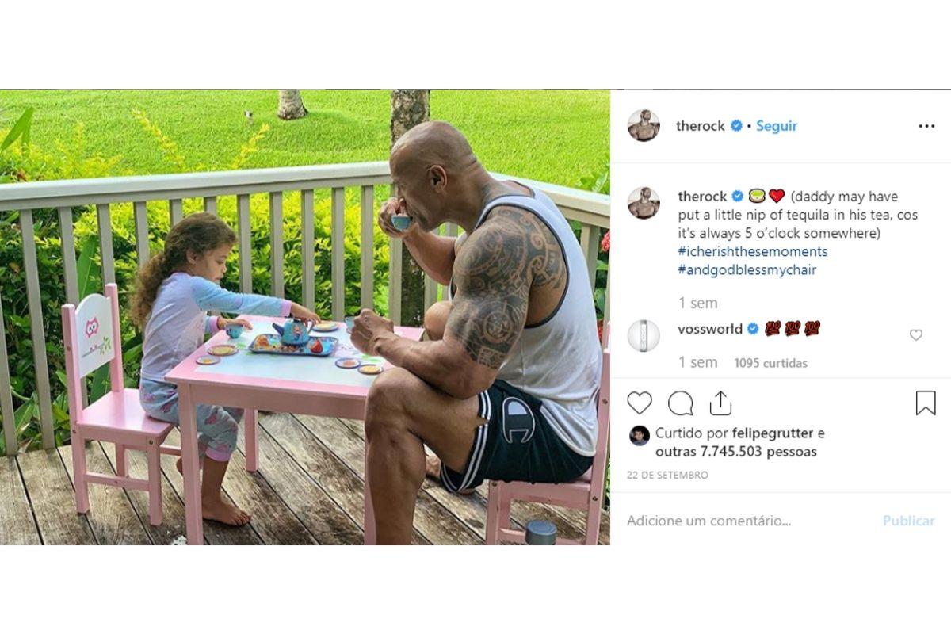
Task: Save the post with the bookmark icon
Action: [x=926, y=403]
